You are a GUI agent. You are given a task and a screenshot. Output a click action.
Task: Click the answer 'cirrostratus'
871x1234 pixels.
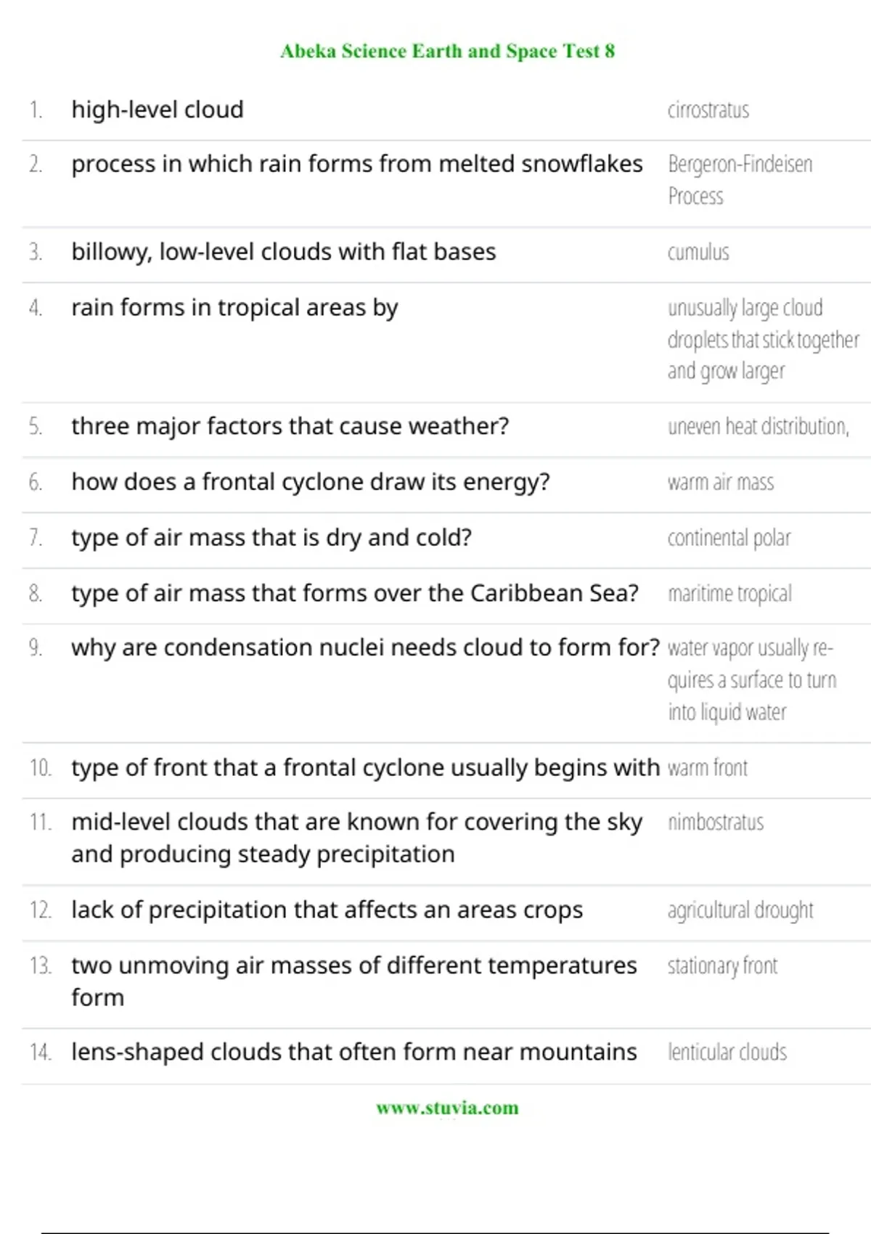708,110
